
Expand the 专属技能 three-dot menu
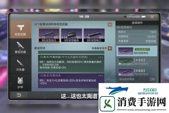tap(101, 57)
